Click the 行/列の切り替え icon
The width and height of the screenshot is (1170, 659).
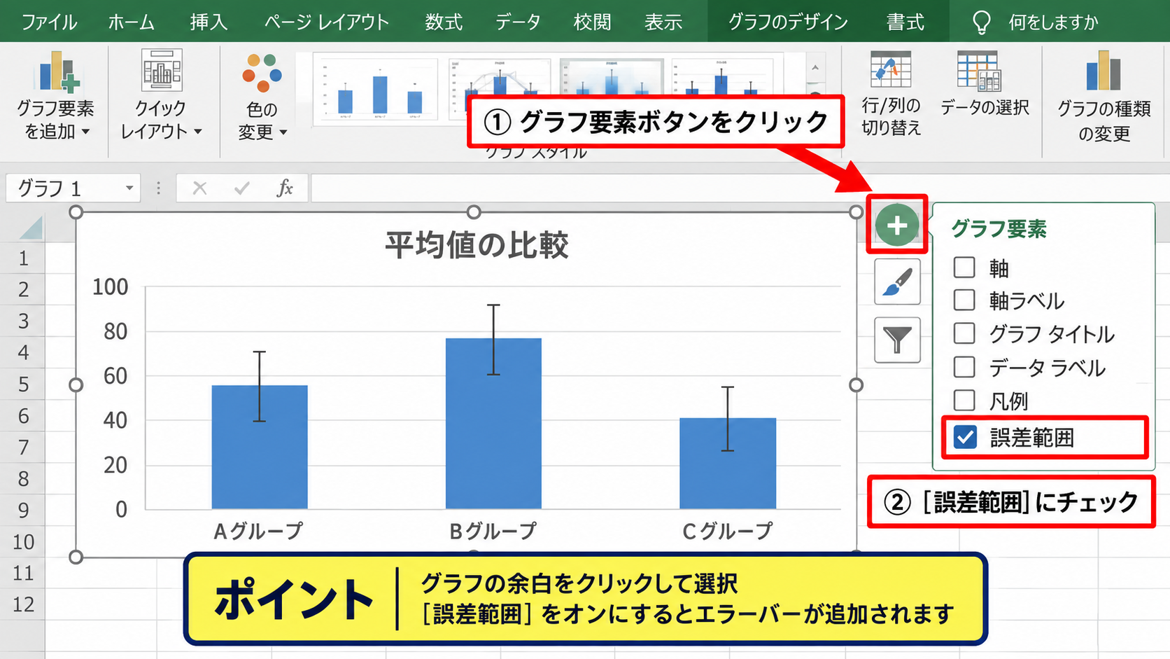890,70
